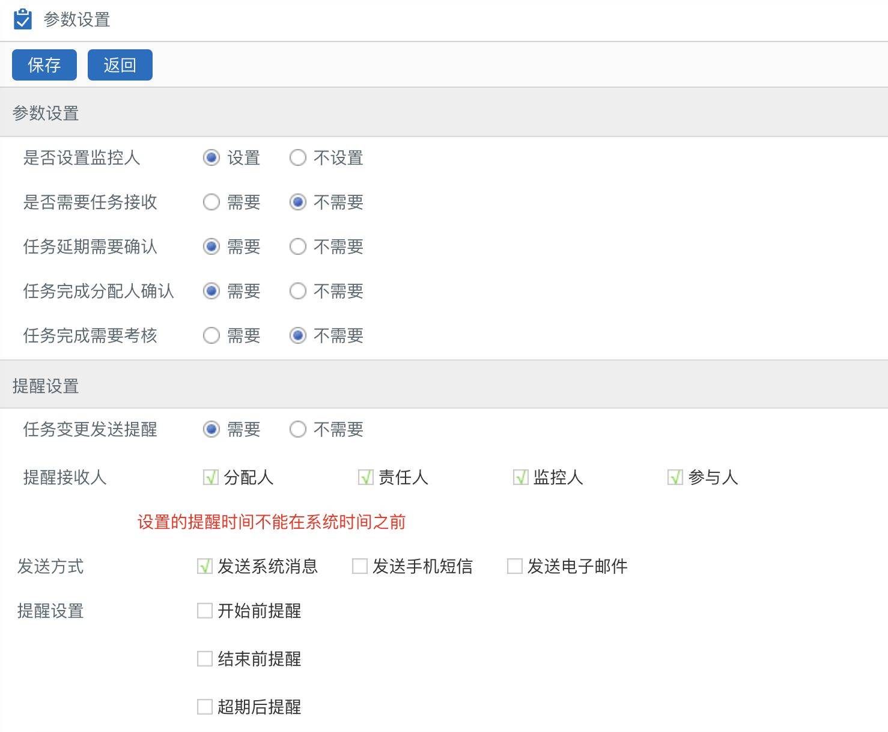Select 设置 for 是否设置监控人
888x732 pixels.
click(211, 158)
